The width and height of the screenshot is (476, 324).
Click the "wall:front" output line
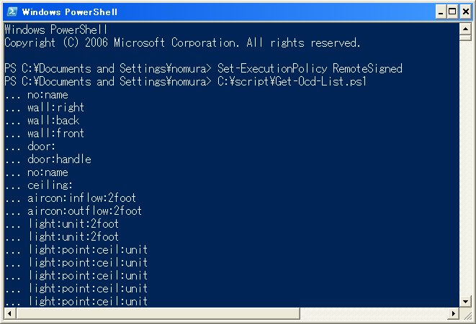(55, 134)
